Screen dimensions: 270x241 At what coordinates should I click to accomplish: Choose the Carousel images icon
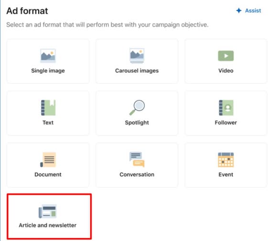pos(137,56)
